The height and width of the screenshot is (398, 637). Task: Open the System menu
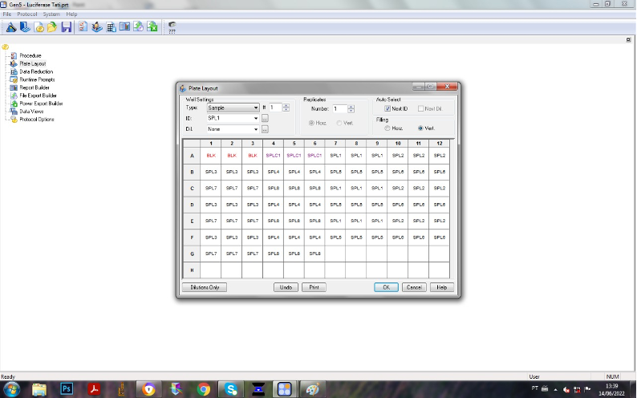pyautogui.click(x=51, y=14)
